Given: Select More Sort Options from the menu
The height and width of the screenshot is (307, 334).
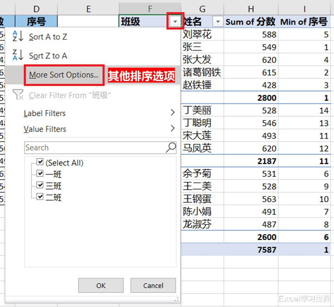Looking at the screenshot, I should 64,75.
